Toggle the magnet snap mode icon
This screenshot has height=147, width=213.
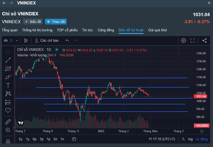(x=8, y=141)
